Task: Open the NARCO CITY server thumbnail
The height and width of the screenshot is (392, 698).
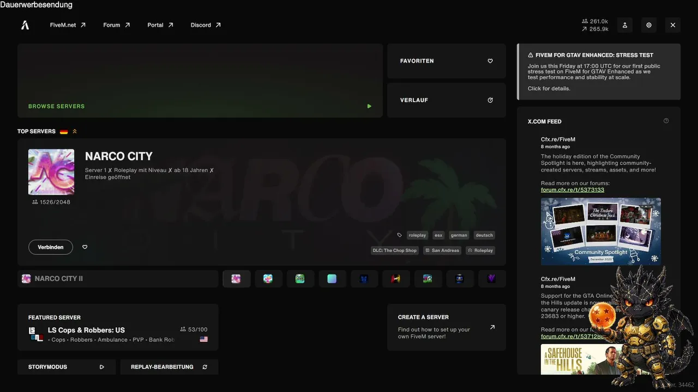Action: point(51,172)
